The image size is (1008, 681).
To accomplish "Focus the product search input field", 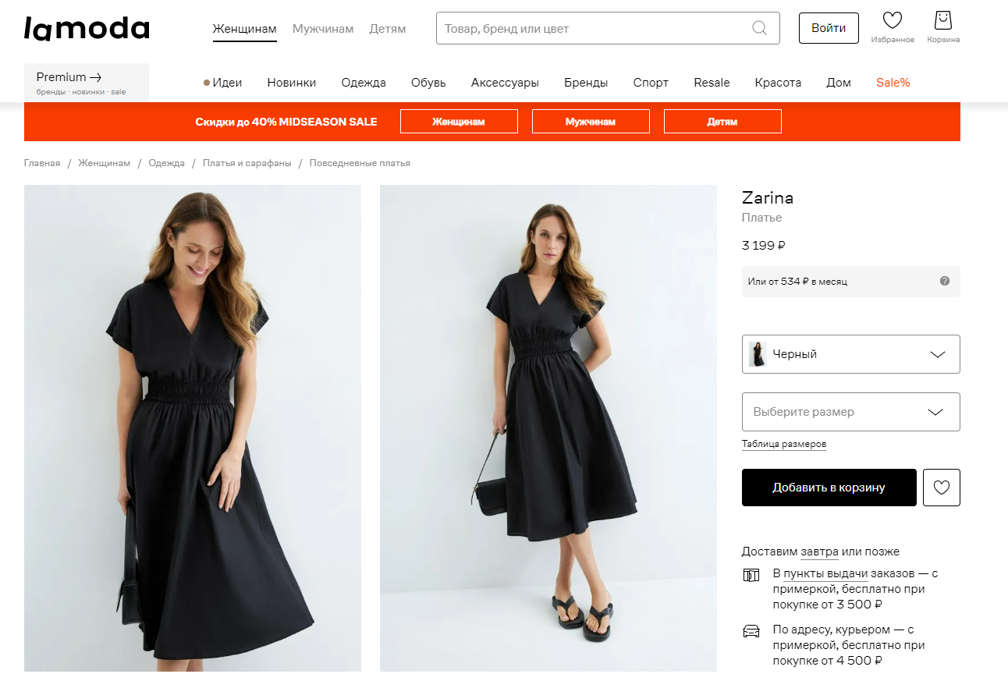I will pos(593,29).
